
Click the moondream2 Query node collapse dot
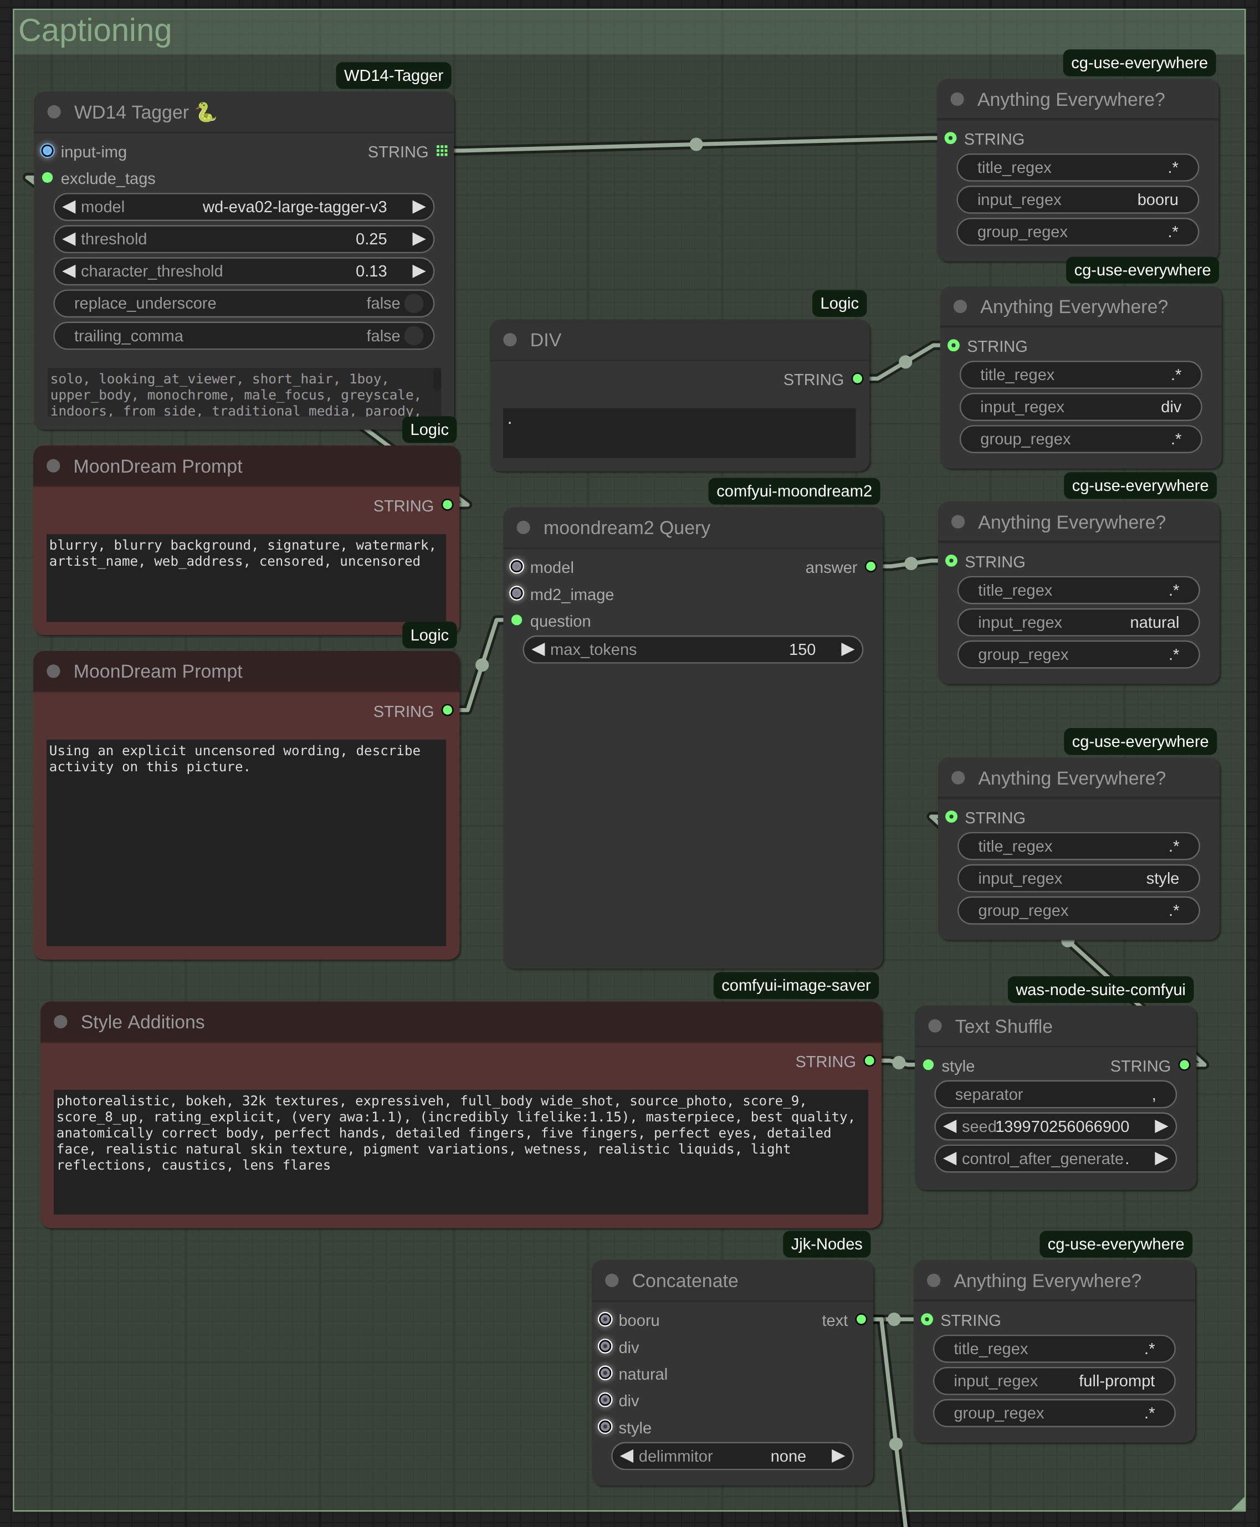[523, 527]
